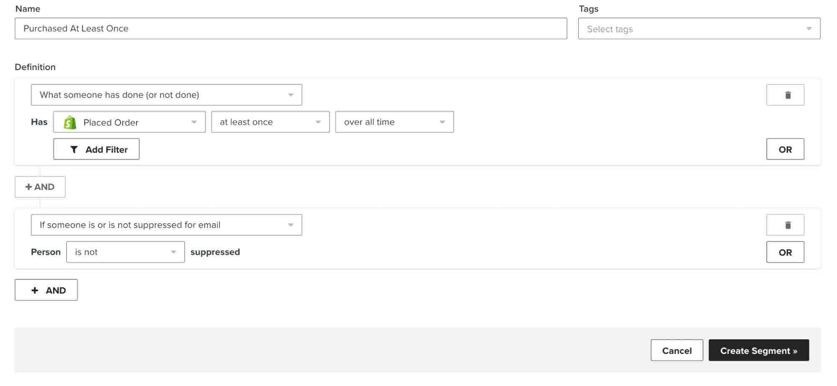Image resolution: width=837 pixels, height=386 pixels.
Task: Open the suppressed-for-email condition type dropdown
Action: click(x=166, y=225)
